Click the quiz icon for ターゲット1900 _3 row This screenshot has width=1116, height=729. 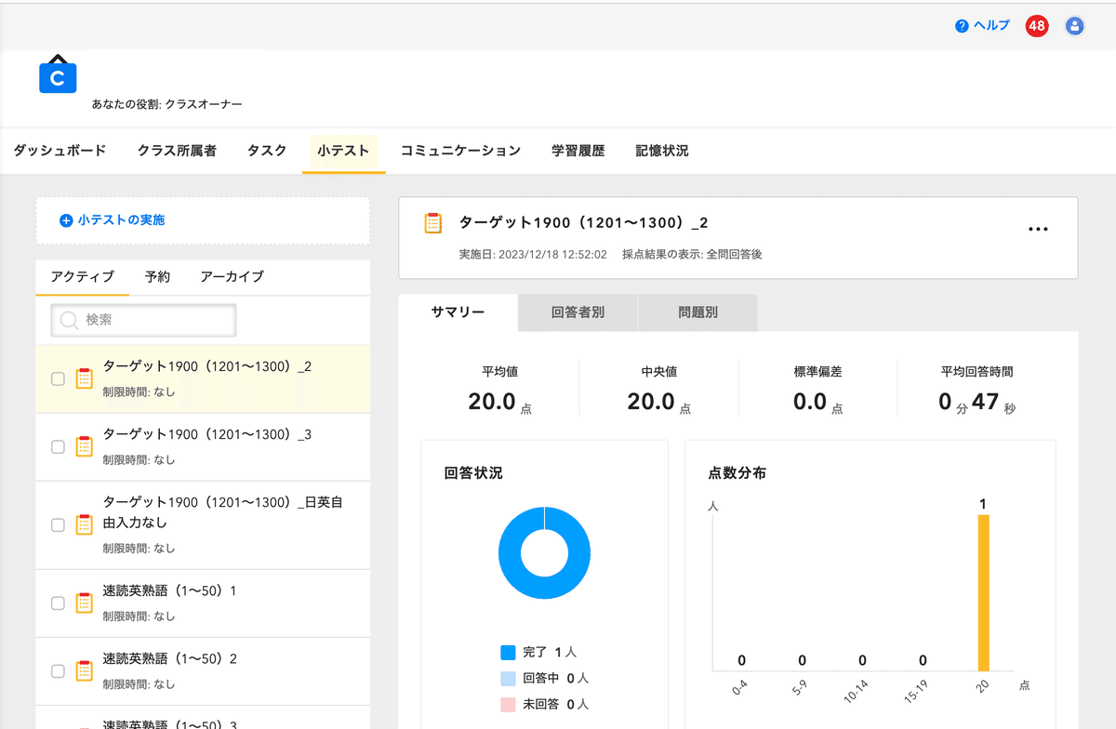85,446
